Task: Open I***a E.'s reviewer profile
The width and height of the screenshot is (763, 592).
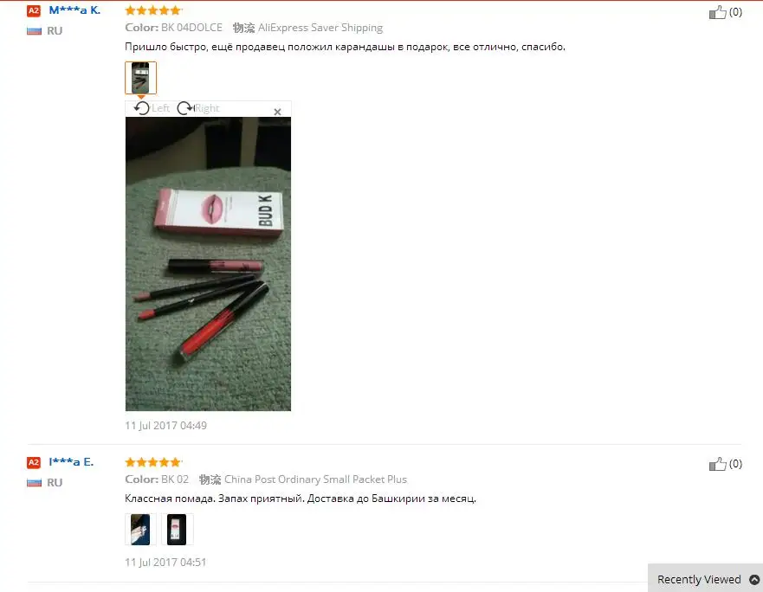Action: (x=71, y=462)
